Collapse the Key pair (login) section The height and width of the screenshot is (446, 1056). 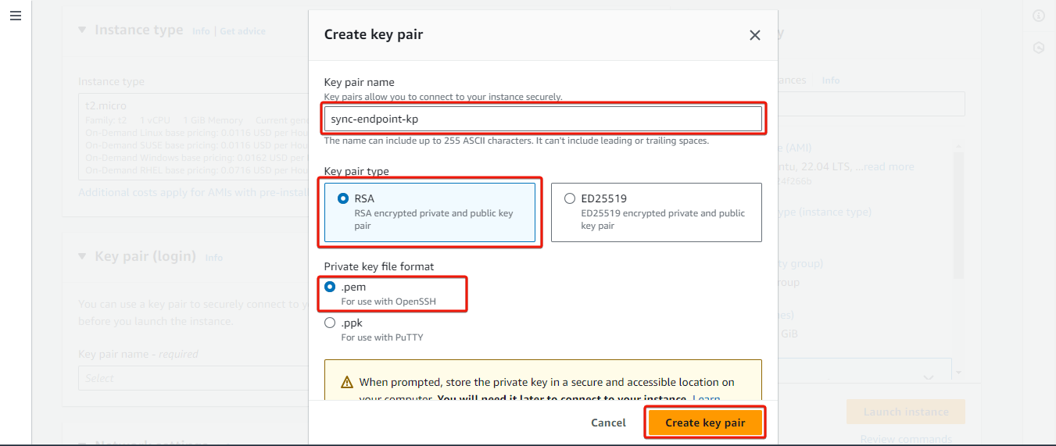pos(83,256)
